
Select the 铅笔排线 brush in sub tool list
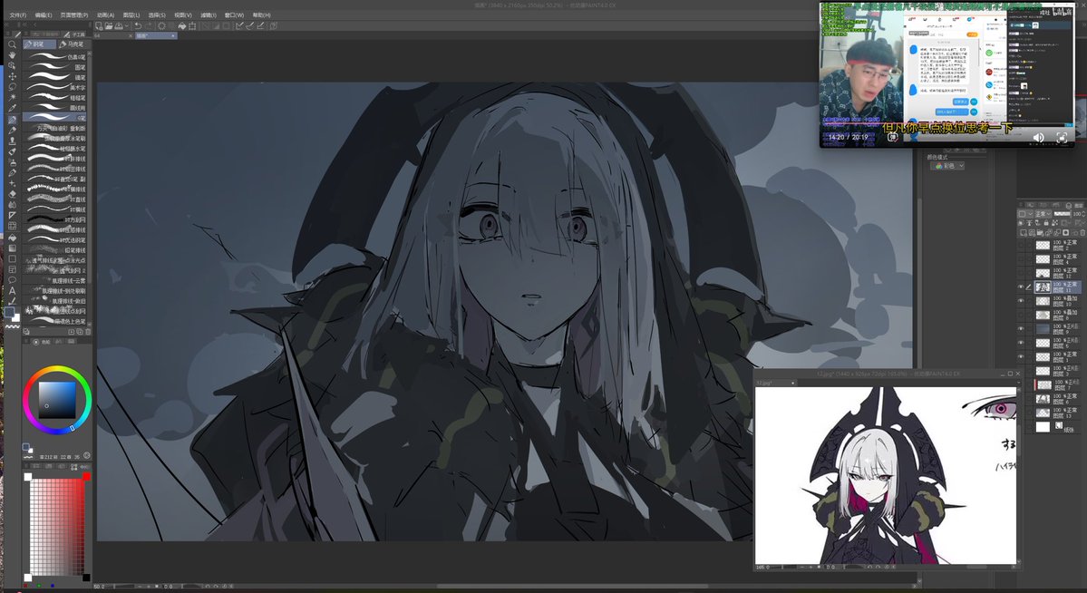(55, 249)
